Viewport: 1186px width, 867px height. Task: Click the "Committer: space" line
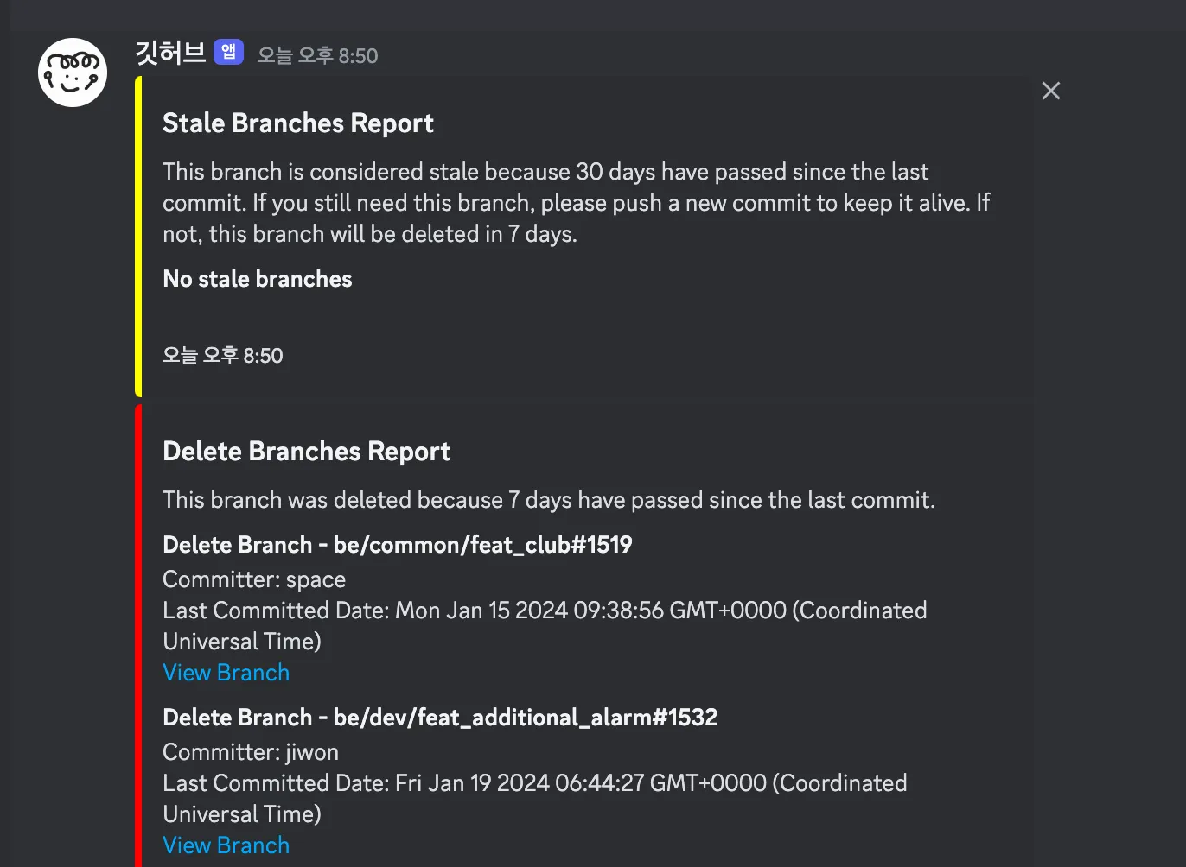(254, 579)
